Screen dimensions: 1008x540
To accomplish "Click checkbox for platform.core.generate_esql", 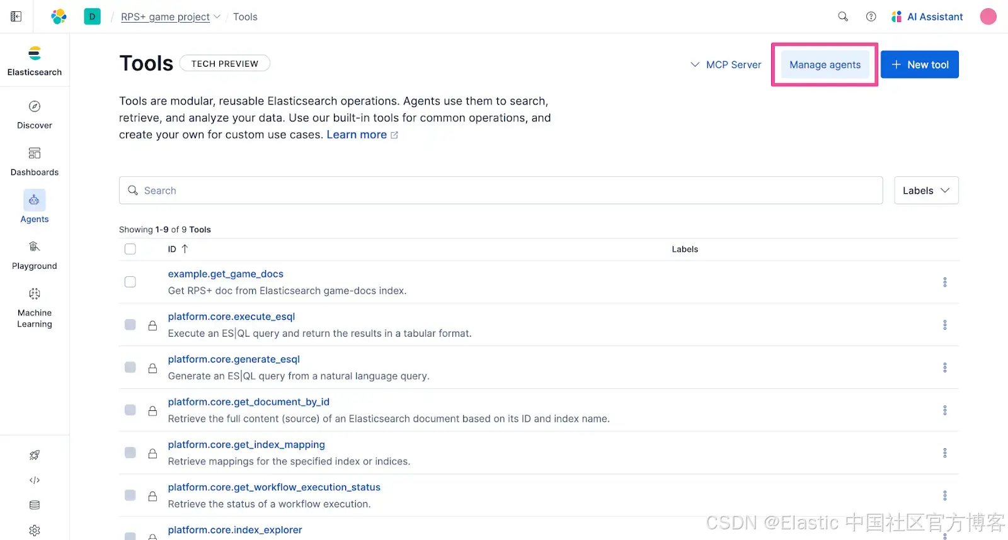I will point(130,368).
